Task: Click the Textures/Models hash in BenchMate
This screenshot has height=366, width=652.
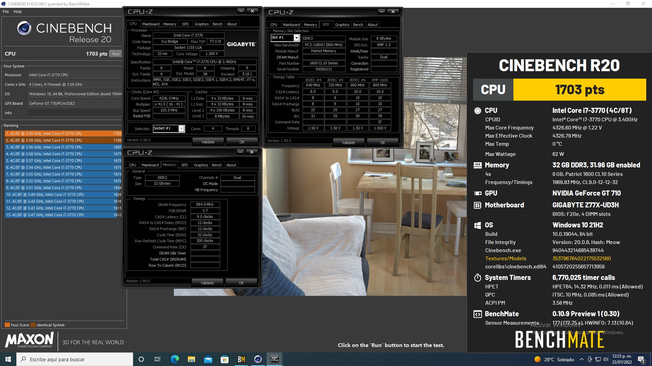Action: point(581,259)
